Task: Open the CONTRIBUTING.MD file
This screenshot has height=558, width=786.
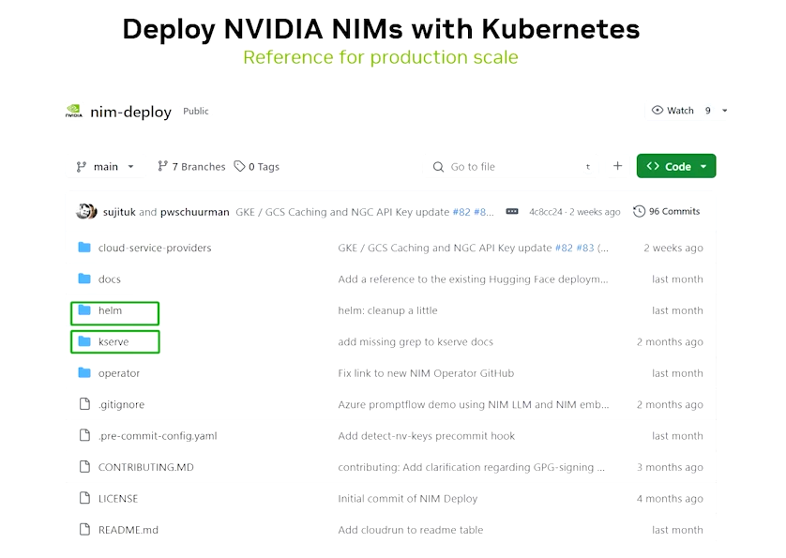Action: [146, 467]
